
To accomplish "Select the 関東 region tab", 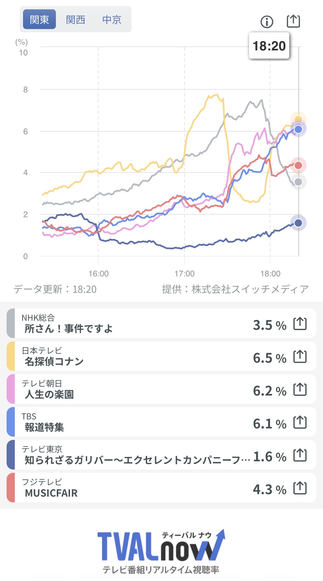I will click(39, 19).
